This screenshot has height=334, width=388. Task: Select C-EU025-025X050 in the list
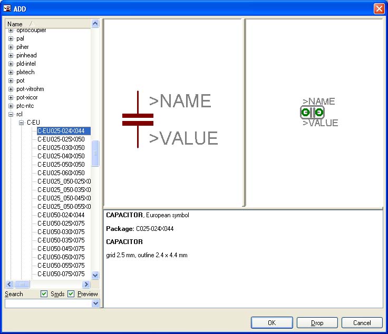click(61, 139)
